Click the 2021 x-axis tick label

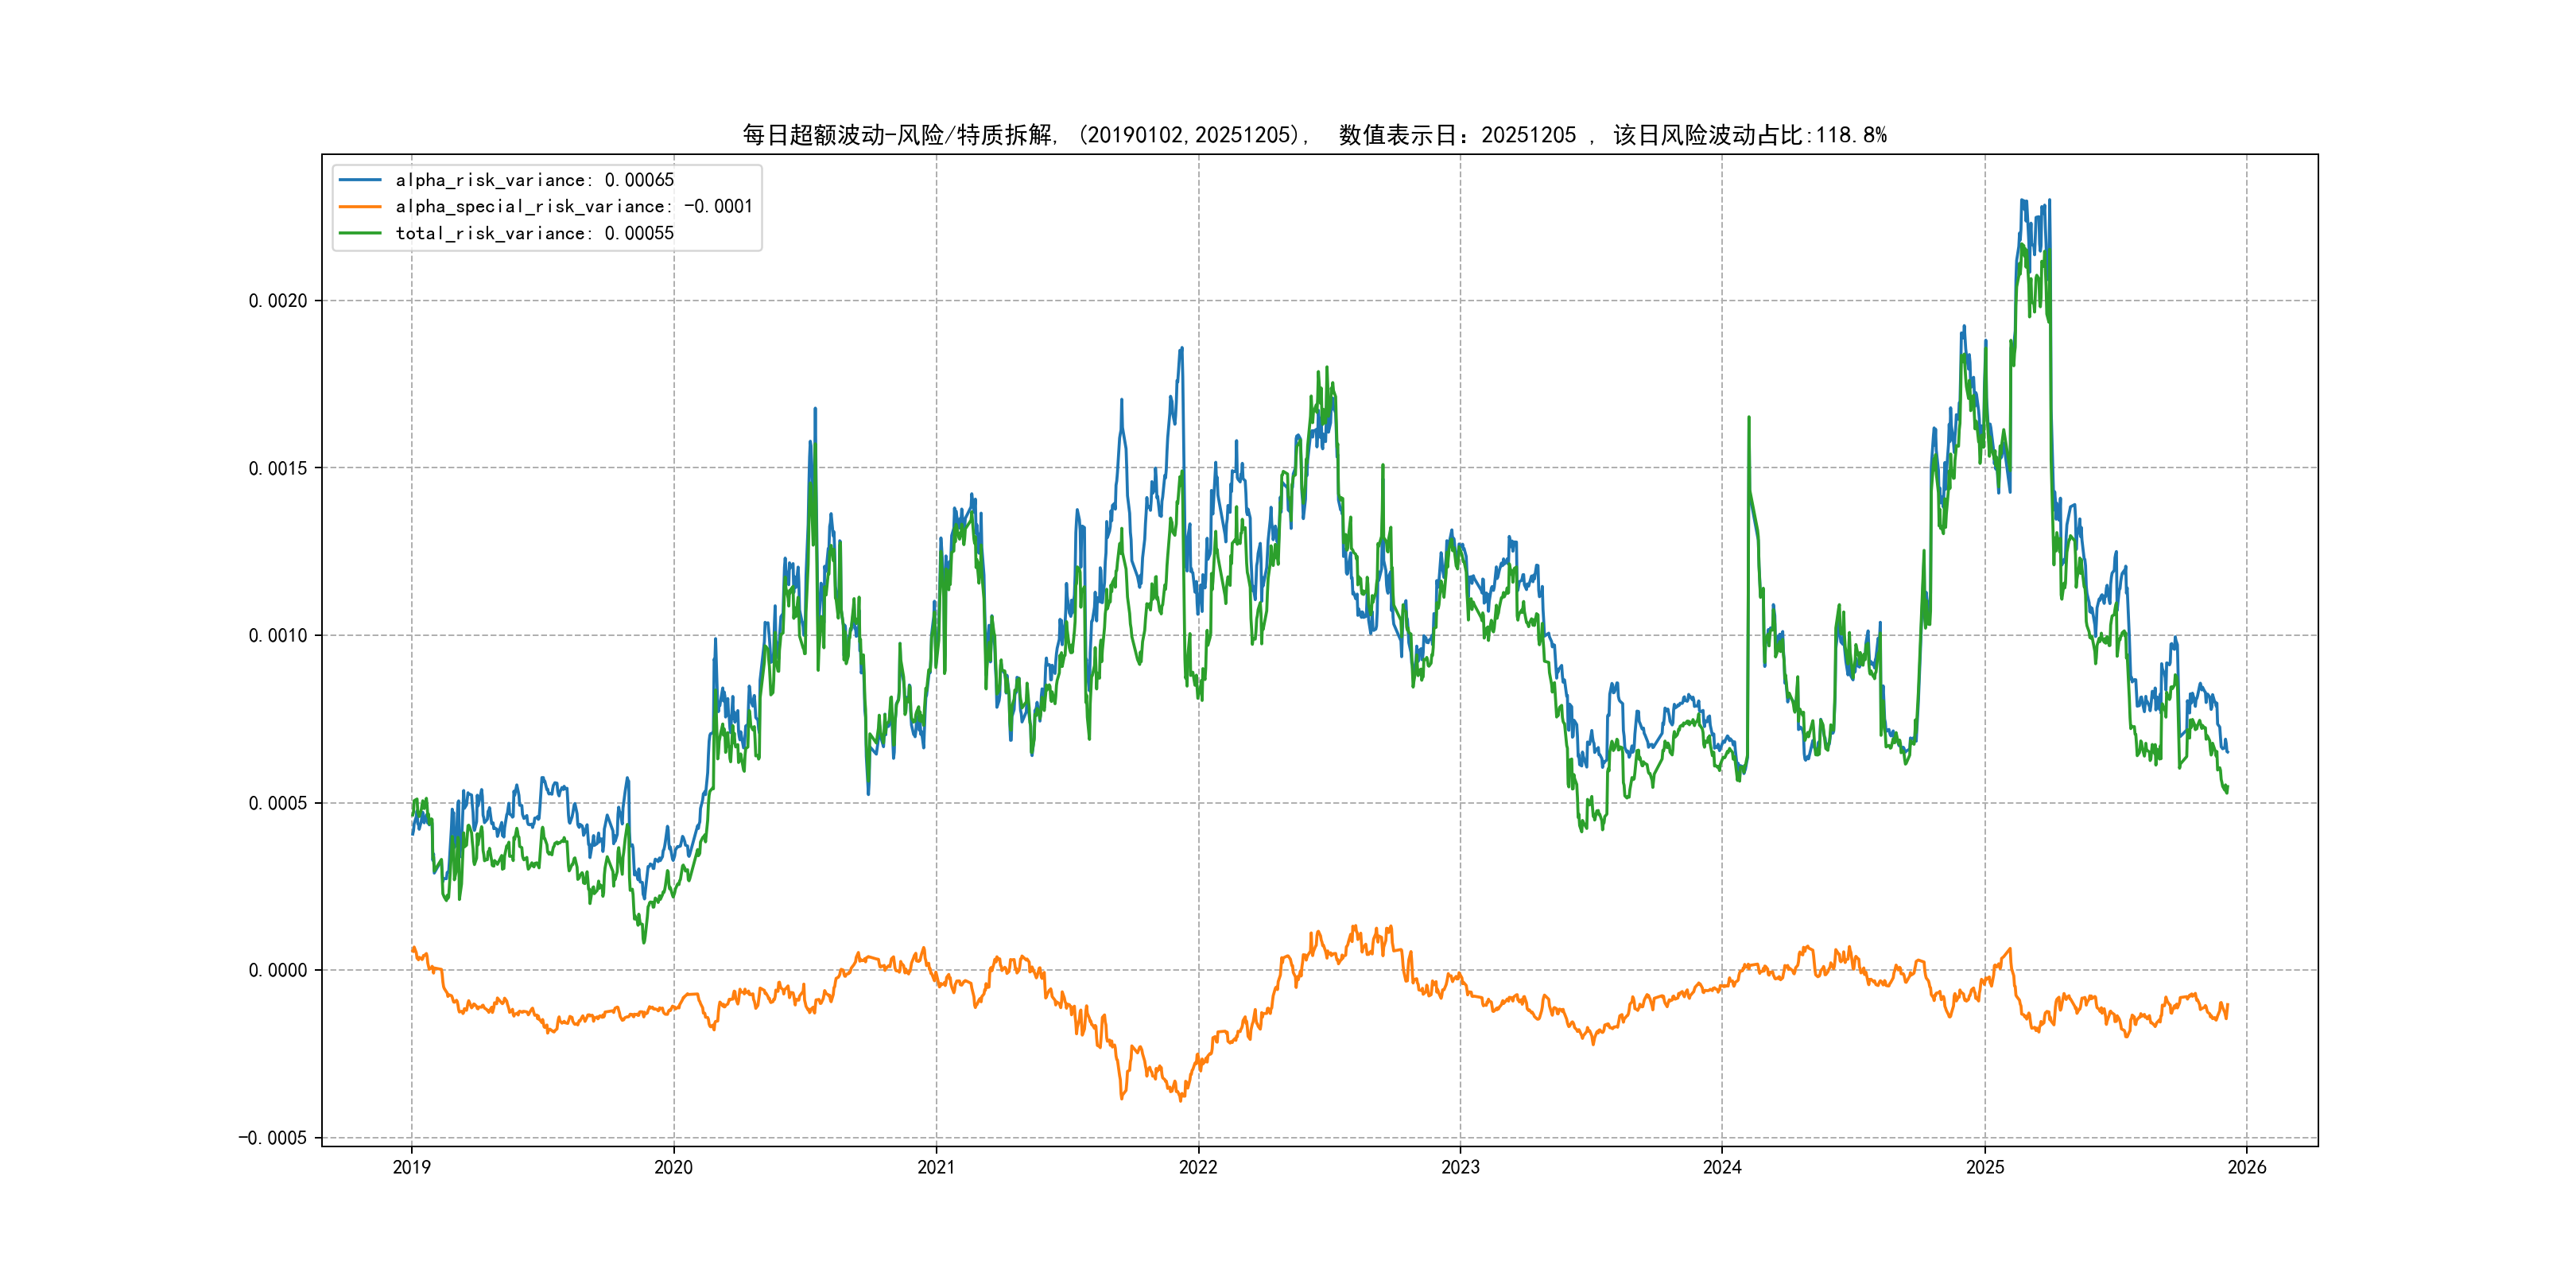(936, 1167)
